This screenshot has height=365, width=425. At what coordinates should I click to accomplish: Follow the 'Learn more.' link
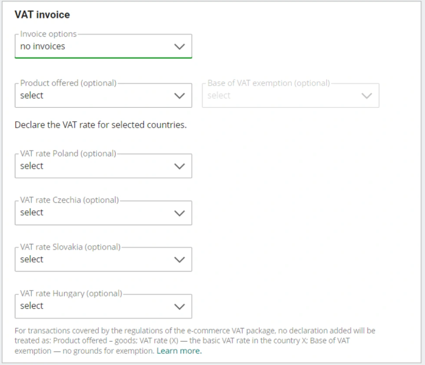point(179,351)
